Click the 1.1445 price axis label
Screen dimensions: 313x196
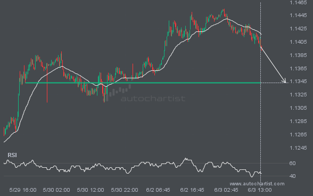298,15
